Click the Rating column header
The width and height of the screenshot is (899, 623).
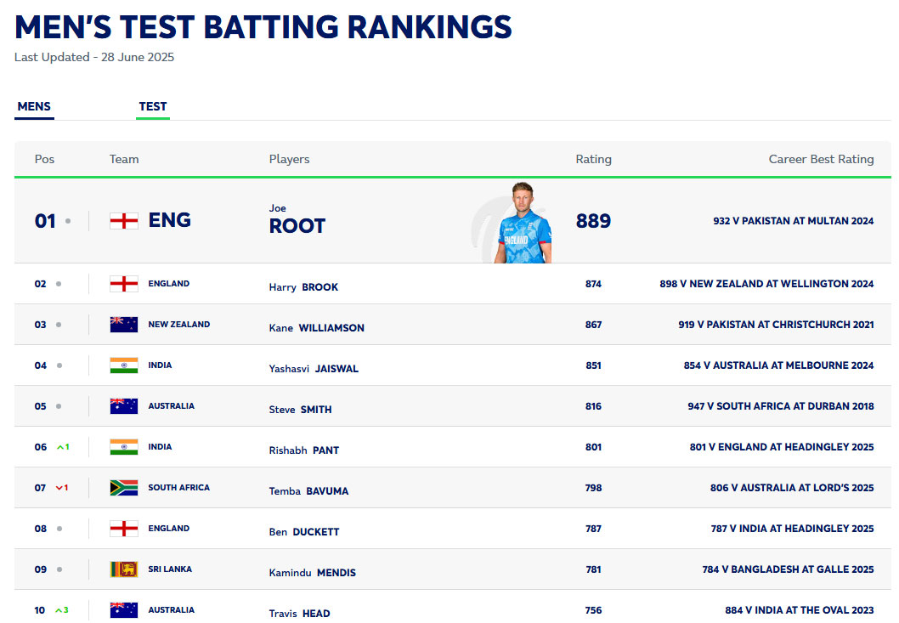[x=593, y=159]
